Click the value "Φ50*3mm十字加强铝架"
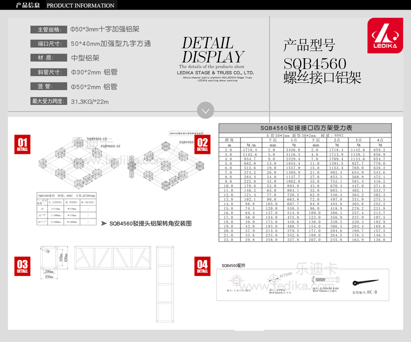 click(104, 29)
